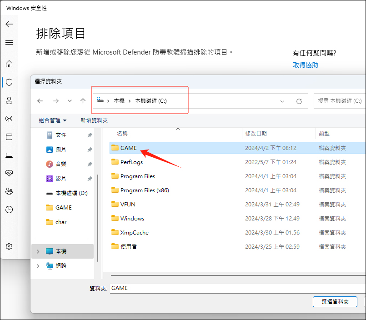This screenshot has height=320, width=366.
Task: Open Home in Windows Security sidebar
Action: pos(9,64)
